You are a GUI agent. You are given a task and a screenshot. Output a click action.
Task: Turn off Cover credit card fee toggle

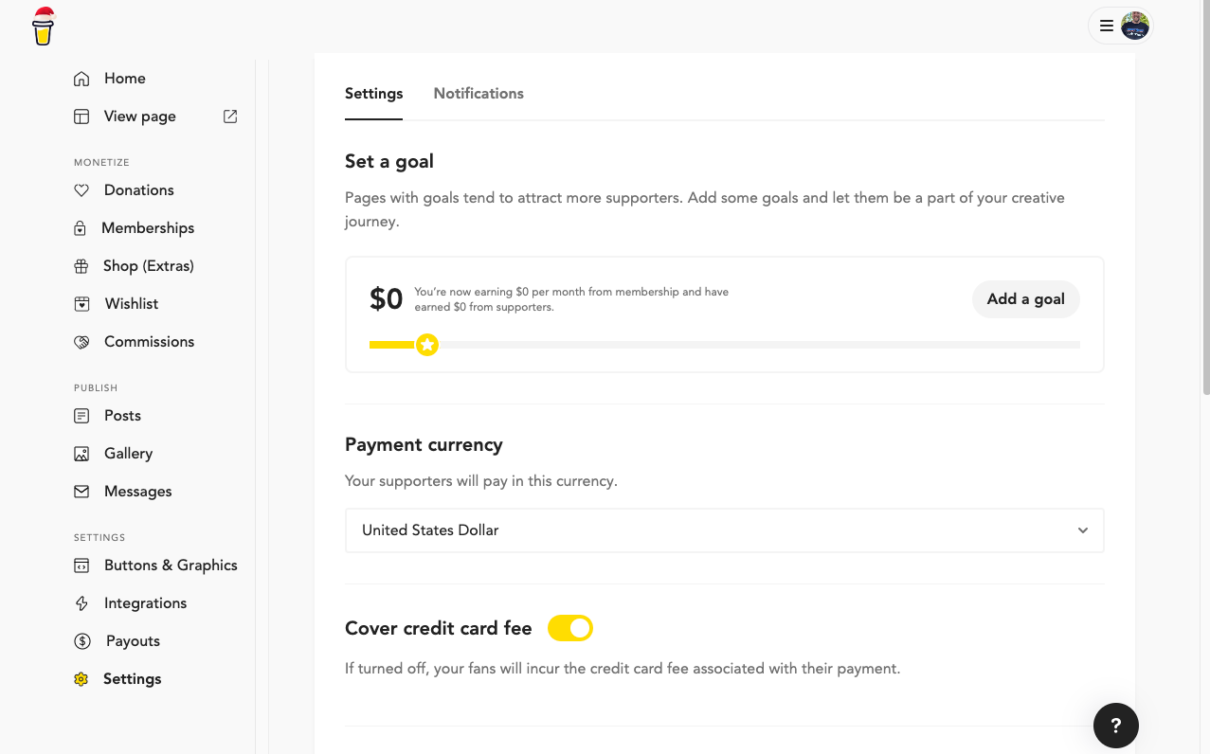(570, 628)
